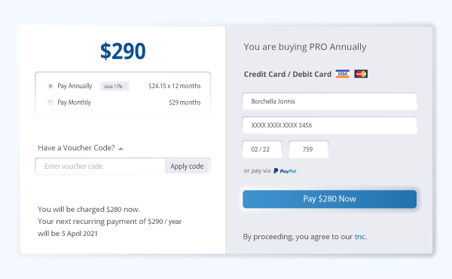Click the PayPal logo
This screenshot has width=452, height=279.
click(285, 171)
